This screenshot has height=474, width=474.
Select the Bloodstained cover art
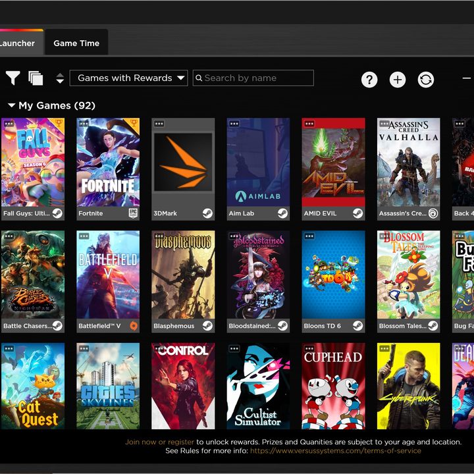click(258, 275)
